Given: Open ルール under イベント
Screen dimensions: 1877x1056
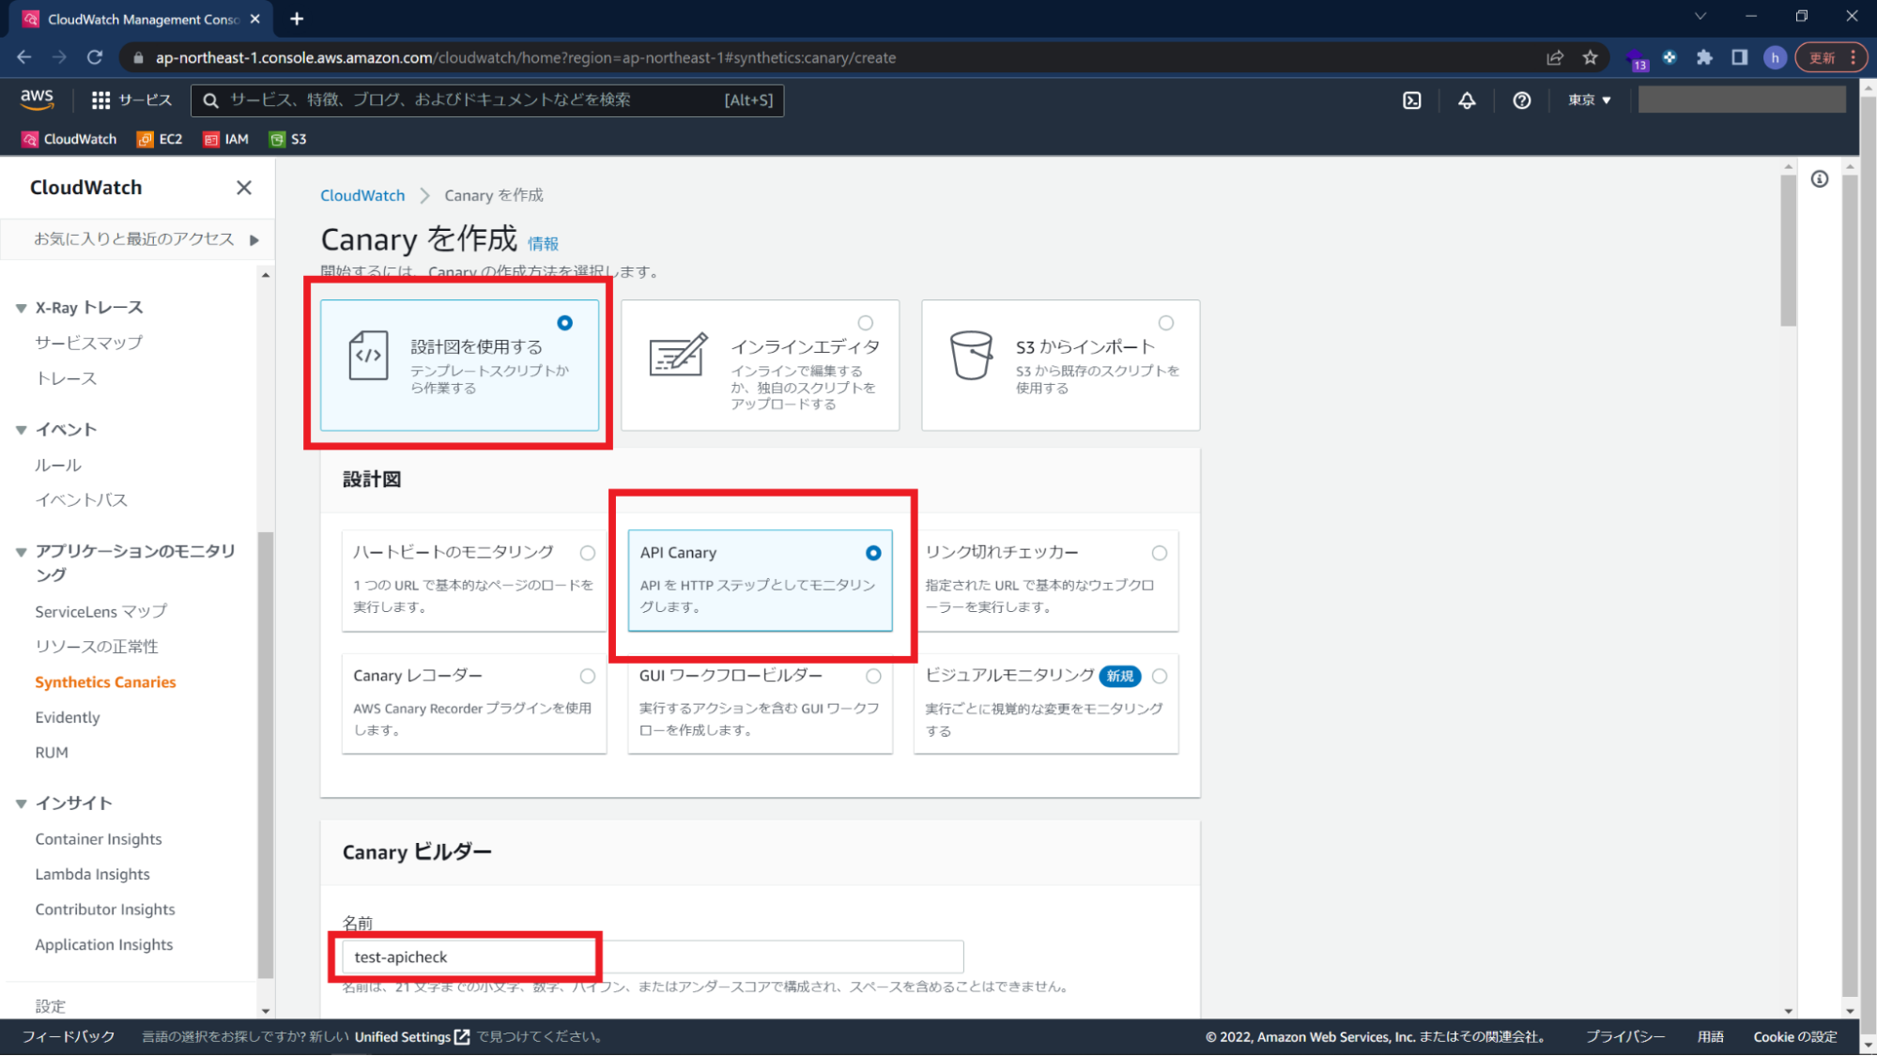Looking at the screenshot, I should coord(58,465).
